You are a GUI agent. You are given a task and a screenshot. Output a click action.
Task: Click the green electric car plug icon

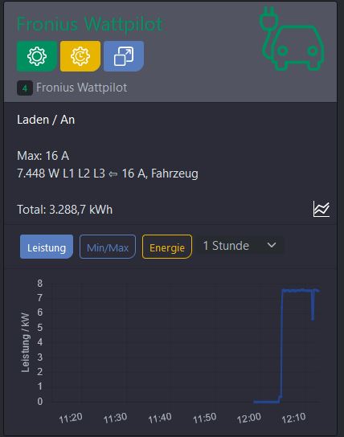292,39
